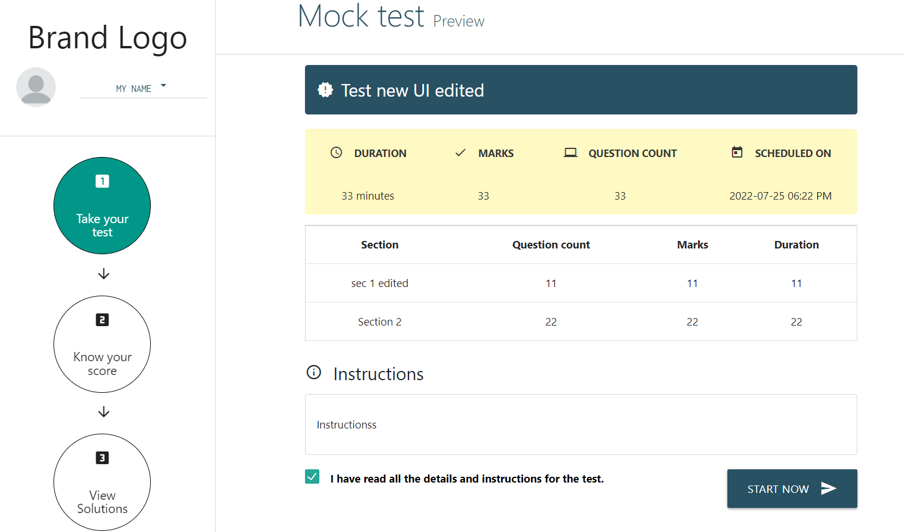
Task: Click the 33 minutes duration value
Action: coord(368,196)
